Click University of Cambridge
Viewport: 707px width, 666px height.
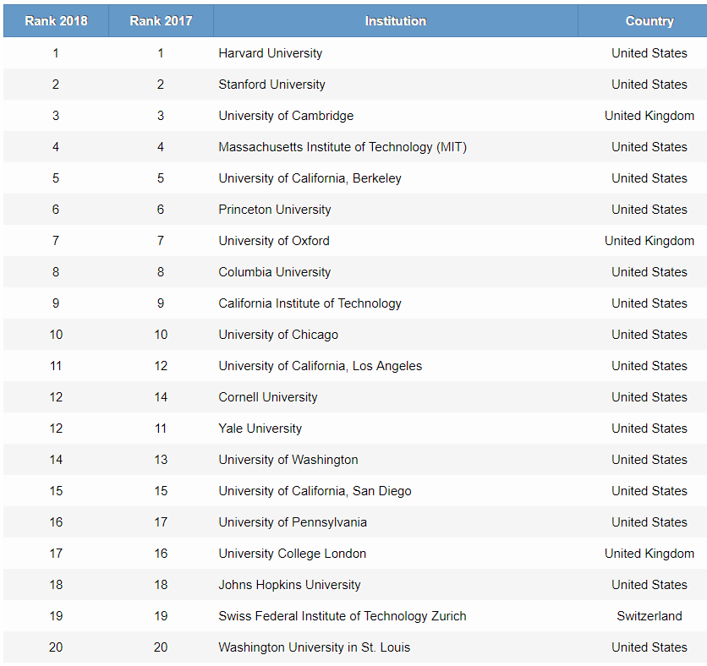286,116
